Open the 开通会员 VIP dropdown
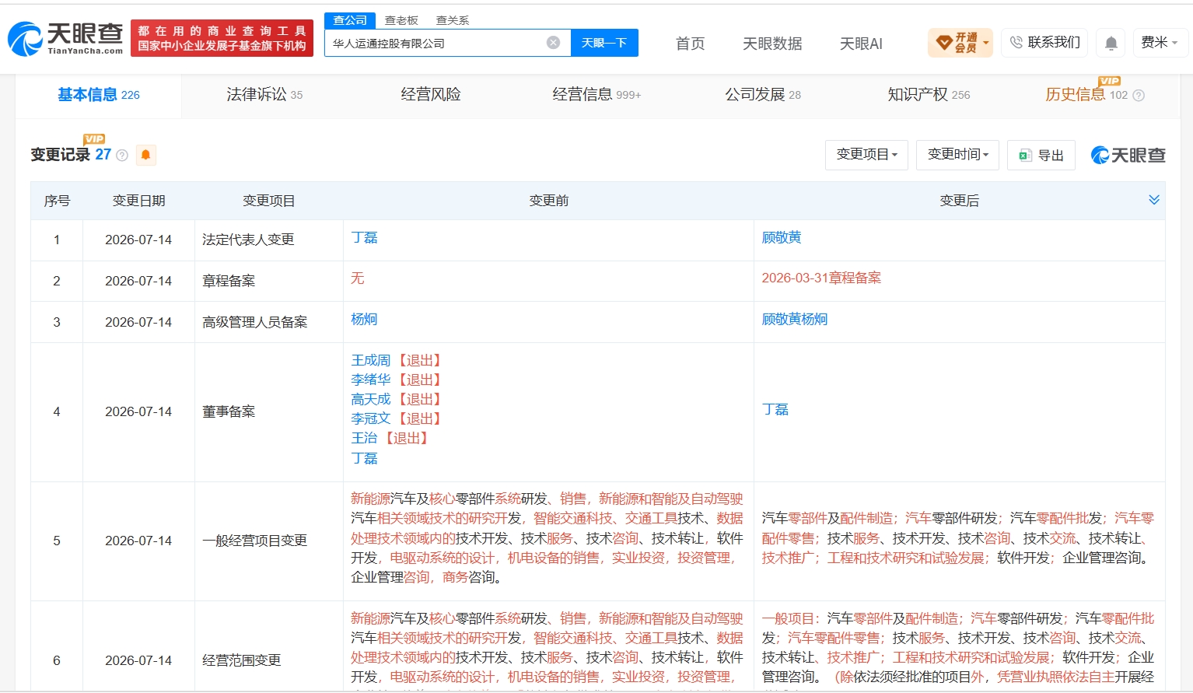This screenshot has height=693, width=1193. 960,43
